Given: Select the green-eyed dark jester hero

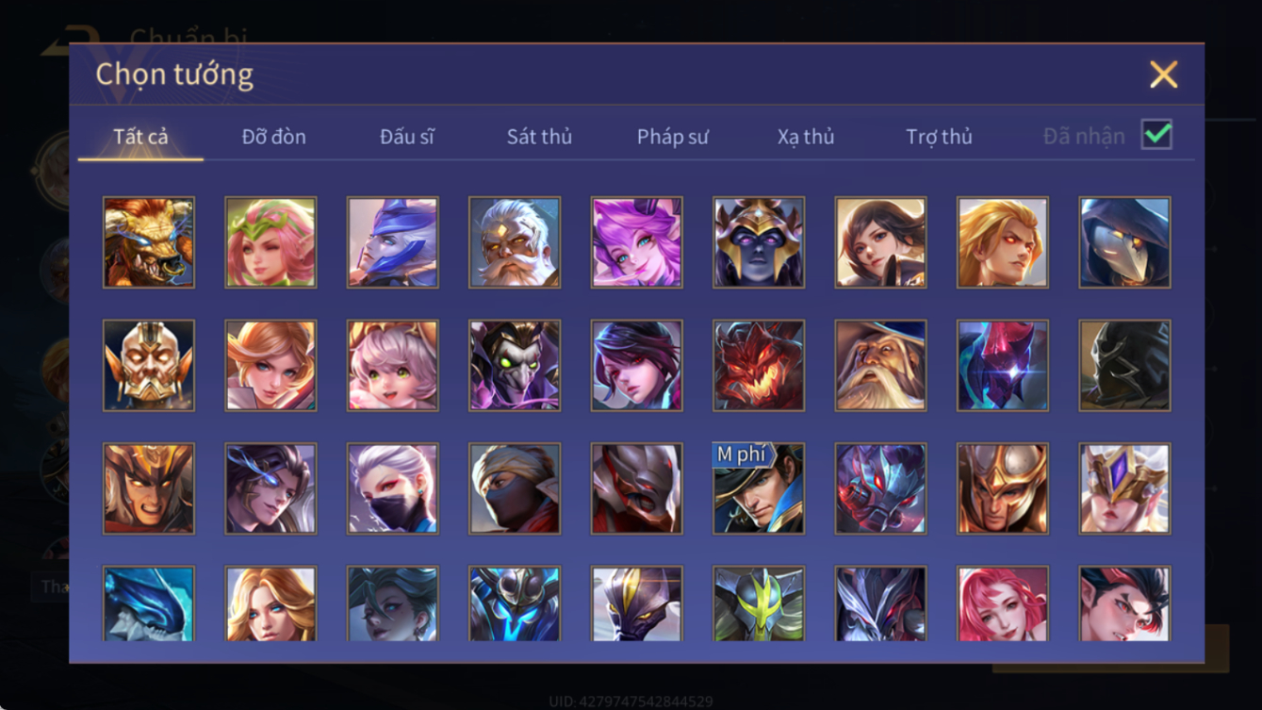Looking at the screenshot, I should pyautogui.click(x=515, y=366).
